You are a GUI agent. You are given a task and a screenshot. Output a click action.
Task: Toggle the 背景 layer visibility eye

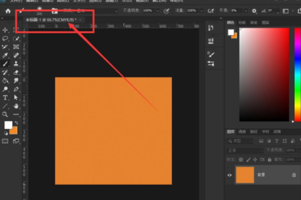(229, 175)
